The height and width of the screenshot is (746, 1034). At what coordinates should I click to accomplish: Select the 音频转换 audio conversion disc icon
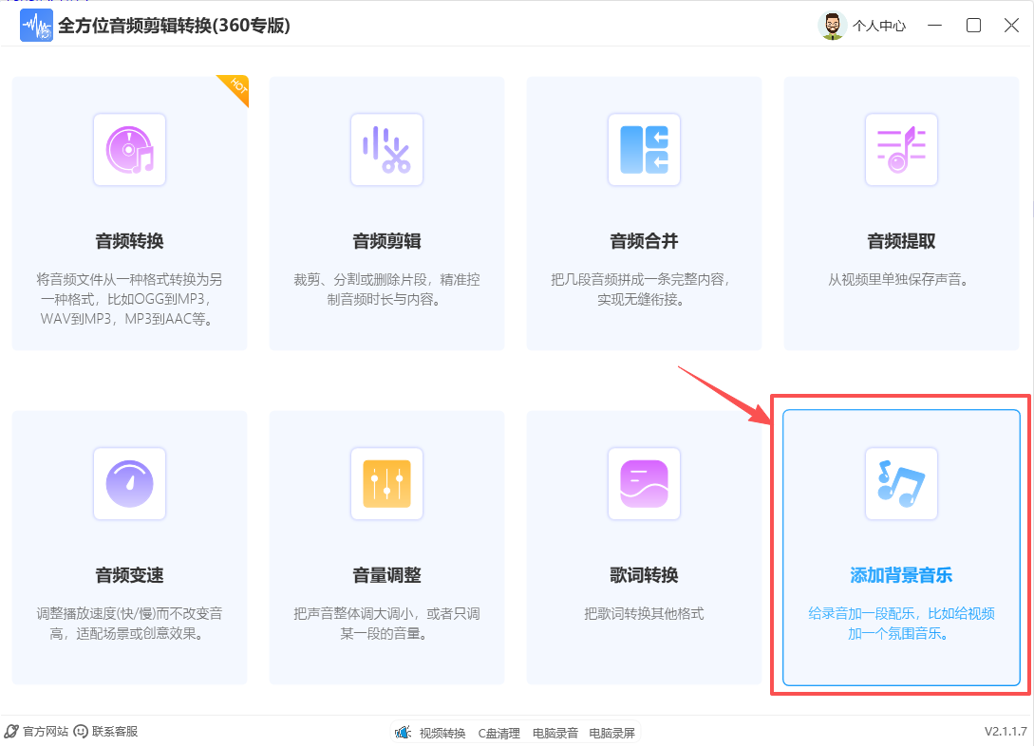[129, 149]
